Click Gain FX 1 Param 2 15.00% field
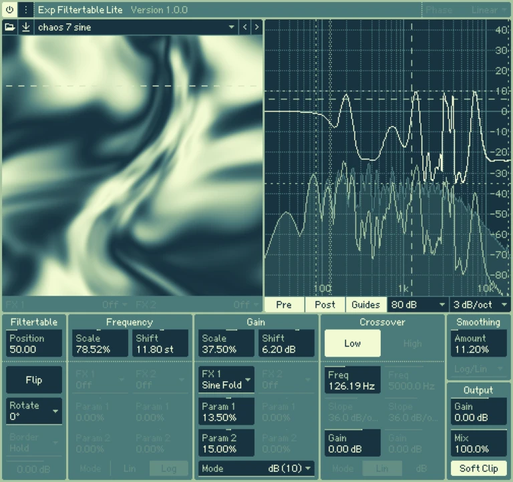 [226, 443]
